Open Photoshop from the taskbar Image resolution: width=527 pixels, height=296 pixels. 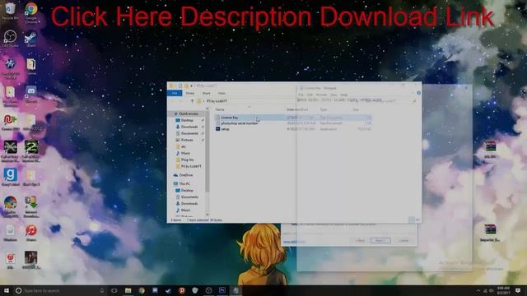coord(222,290)
